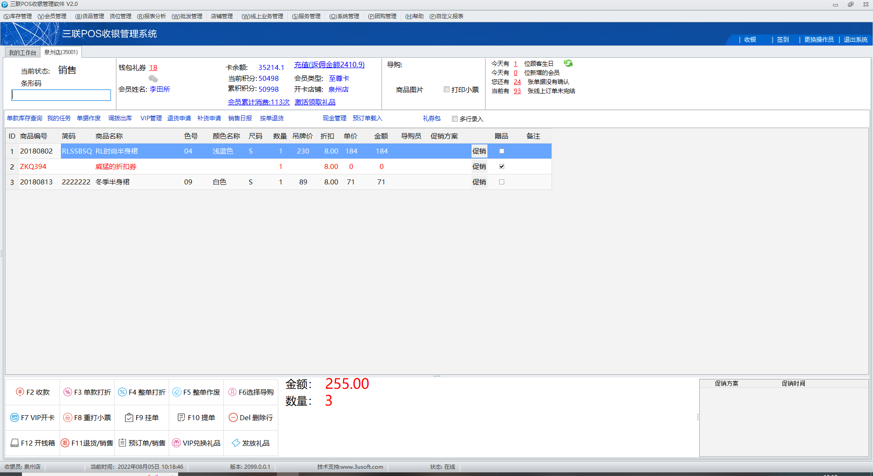Image resolution: width=873 pixels, height=476 pixels.
Task: Click the F6选择导购 person icon
Action: click(x=232, y=392)
